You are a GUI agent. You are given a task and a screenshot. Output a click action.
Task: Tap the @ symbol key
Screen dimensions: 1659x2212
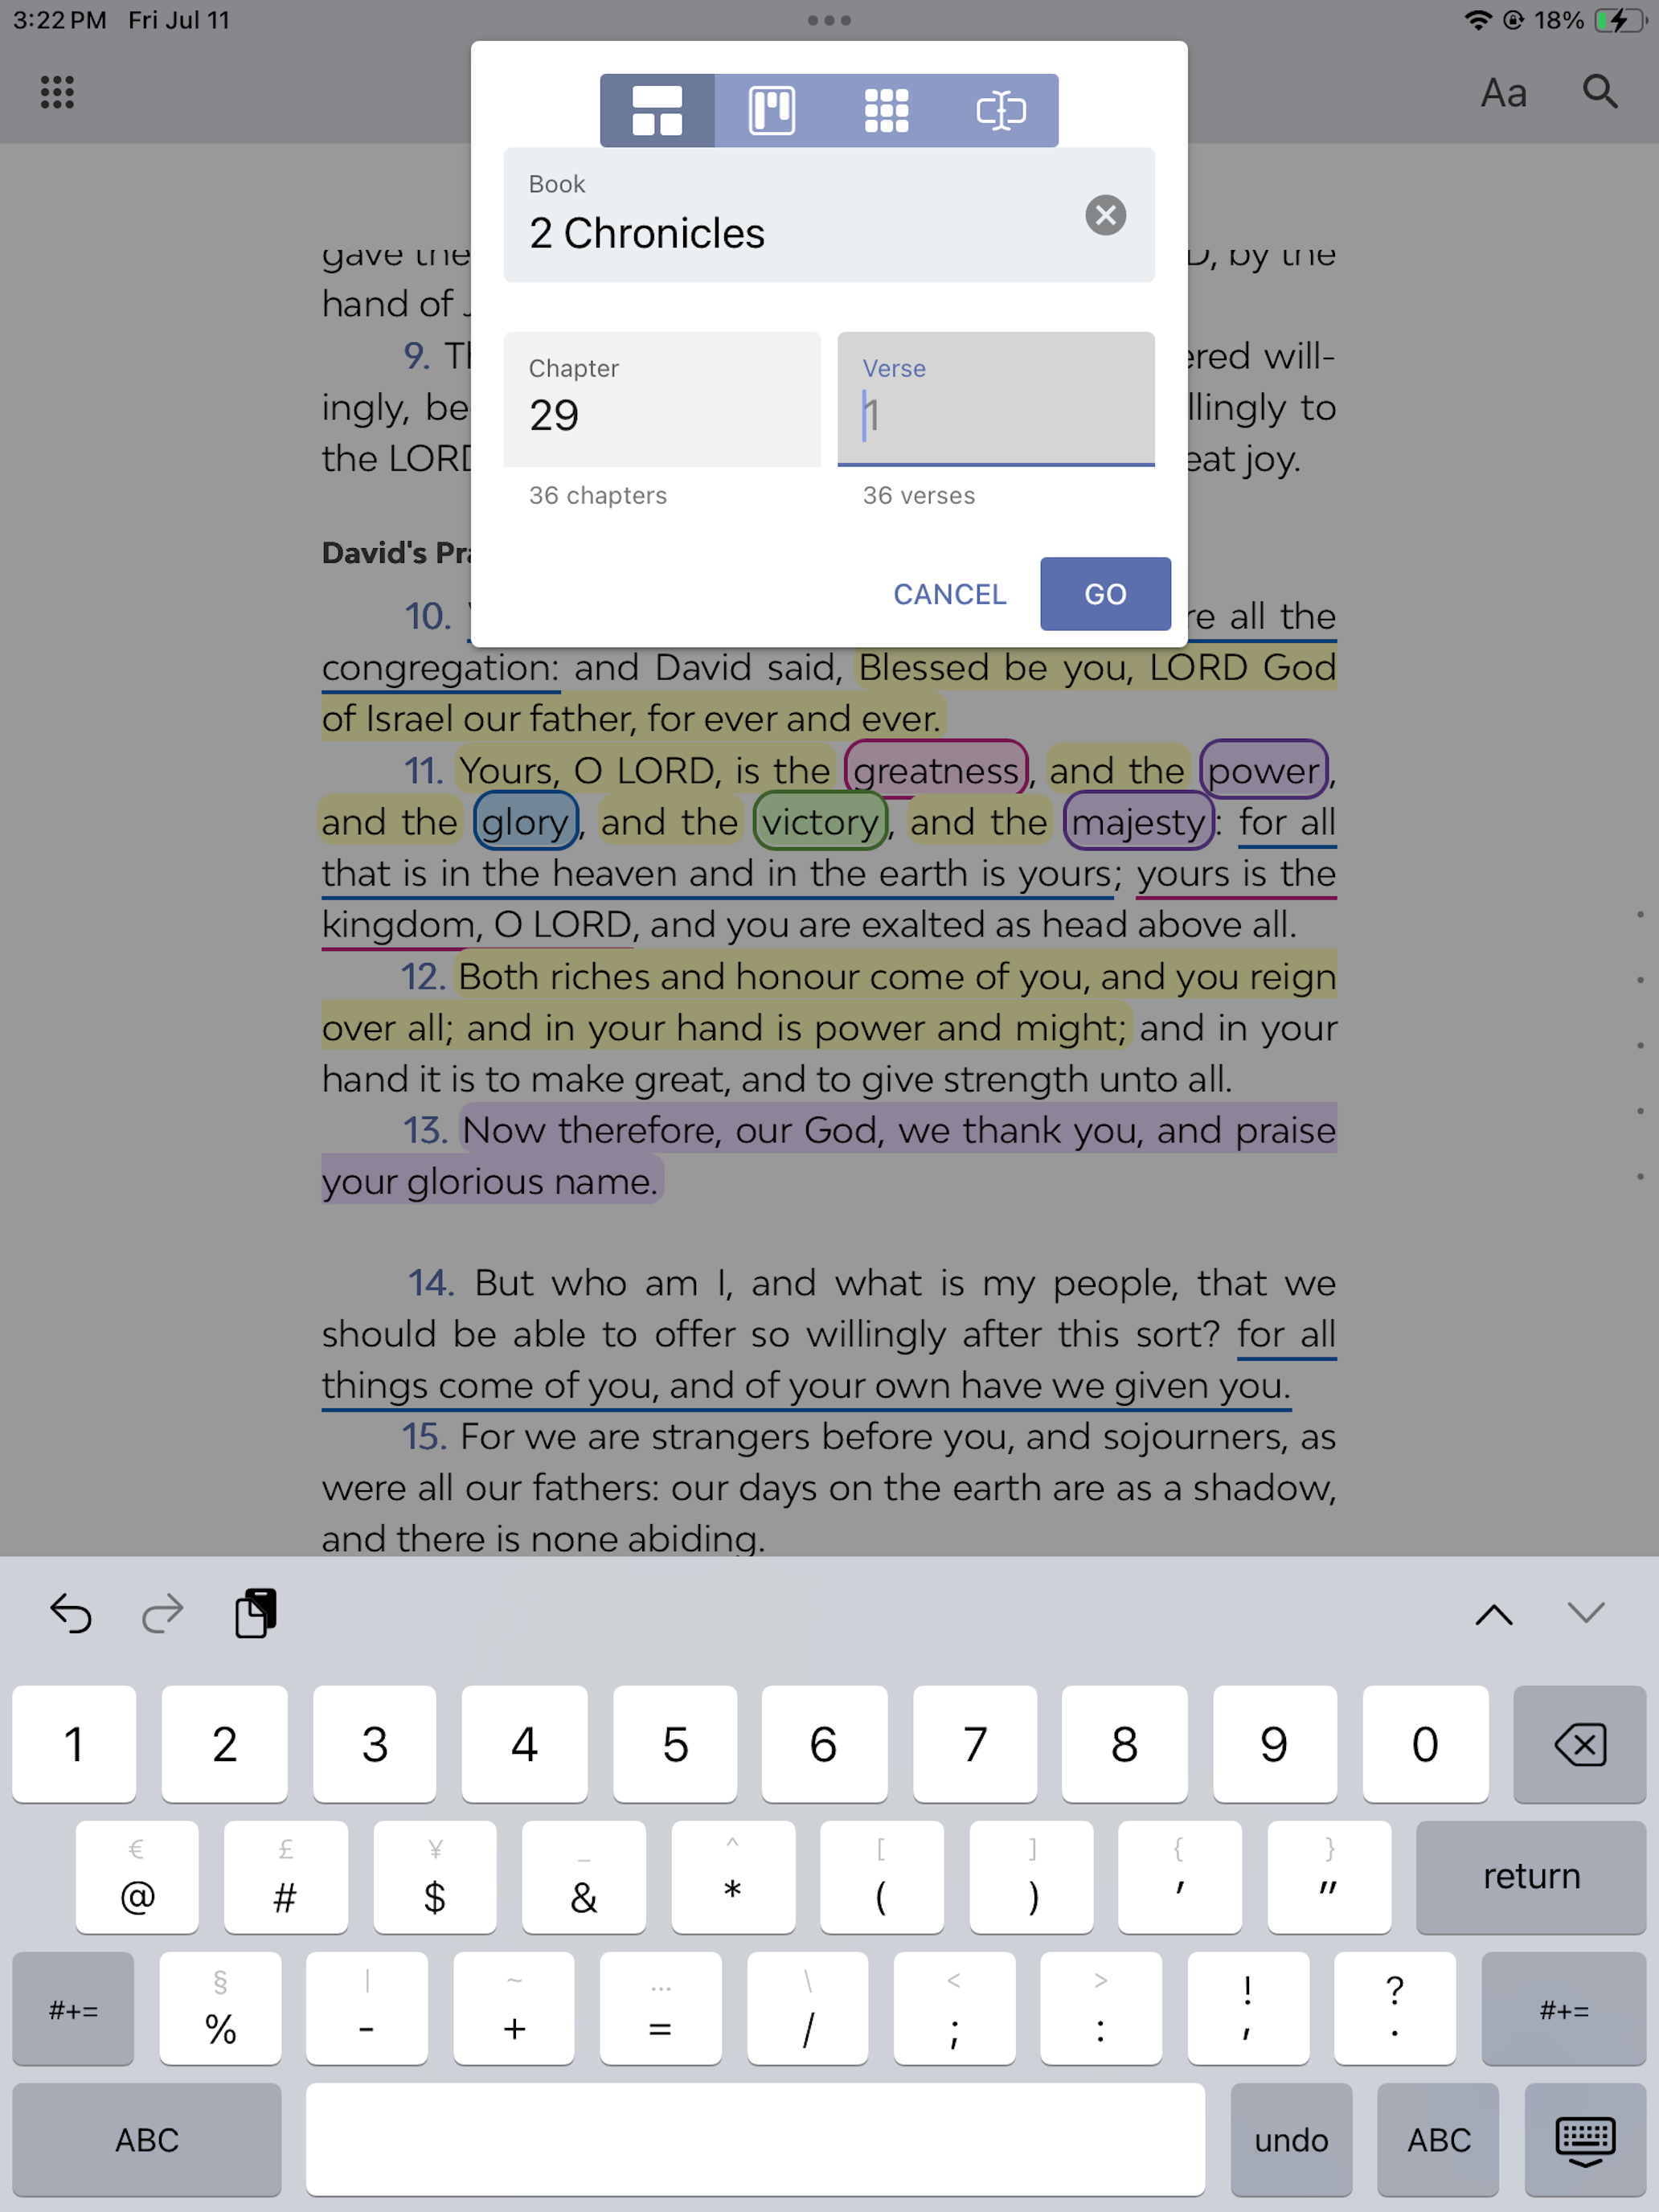pos(137,1876)
